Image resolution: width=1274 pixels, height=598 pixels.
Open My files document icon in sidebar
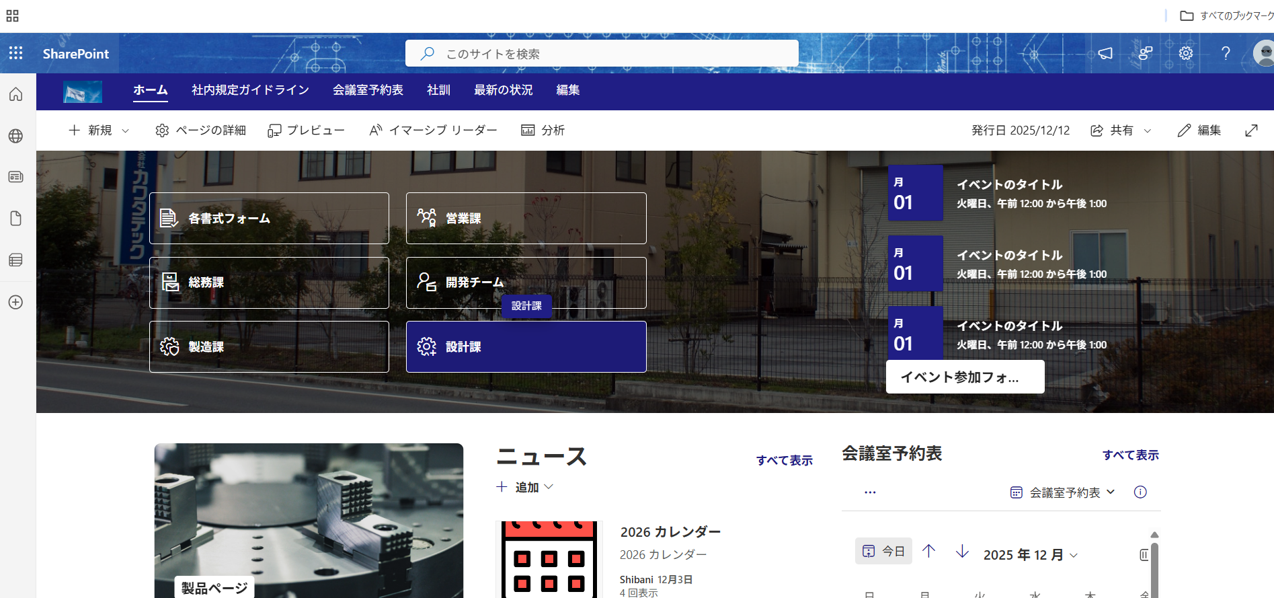tap(15, 219)
